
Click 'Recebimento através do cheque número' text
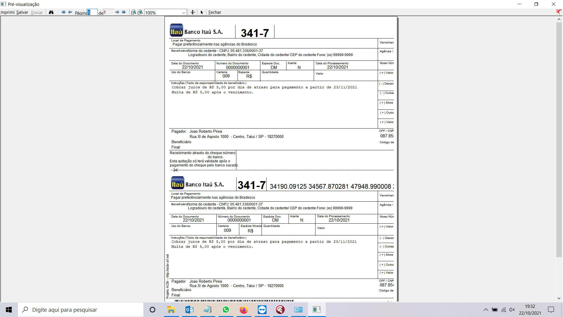(202, 153)
